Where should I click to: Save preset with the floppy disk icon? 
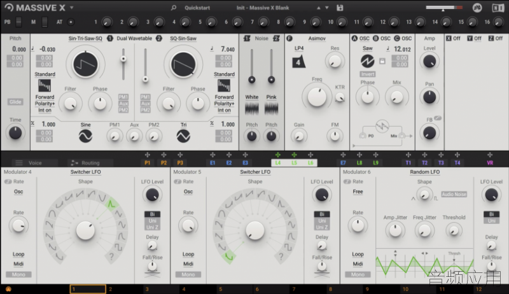click(x=340, y=8)
